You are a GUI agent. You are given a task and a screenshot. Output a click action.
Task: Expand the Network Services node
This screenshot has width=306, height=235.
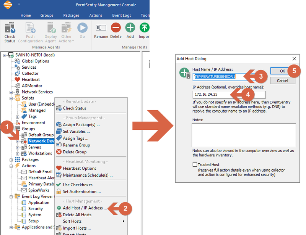coord(11,92)
